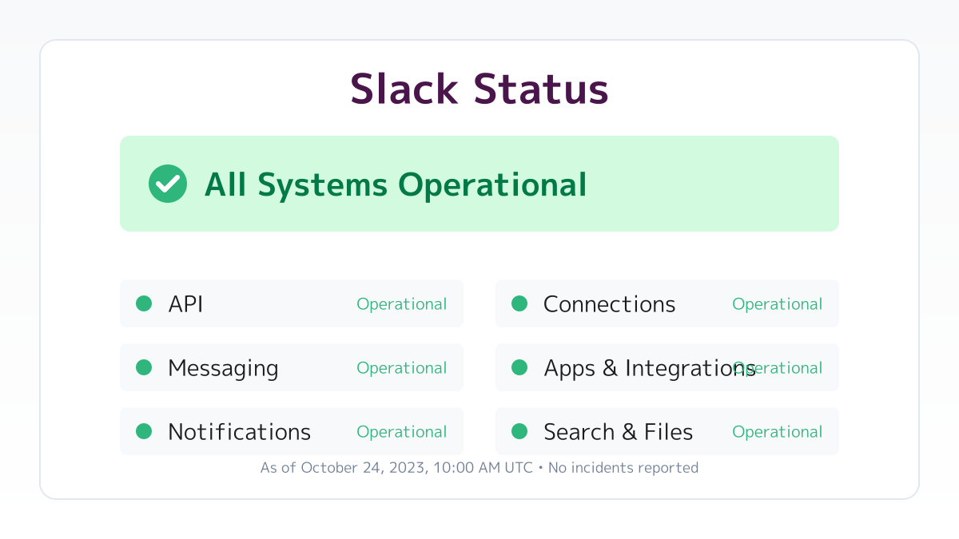Click the Operational status in Search & Files row

click(777, 432)
